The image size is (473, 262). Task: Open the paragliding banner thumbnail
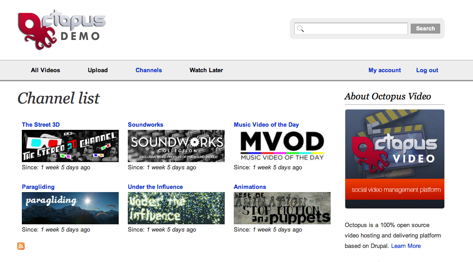[x=70, y=208]
